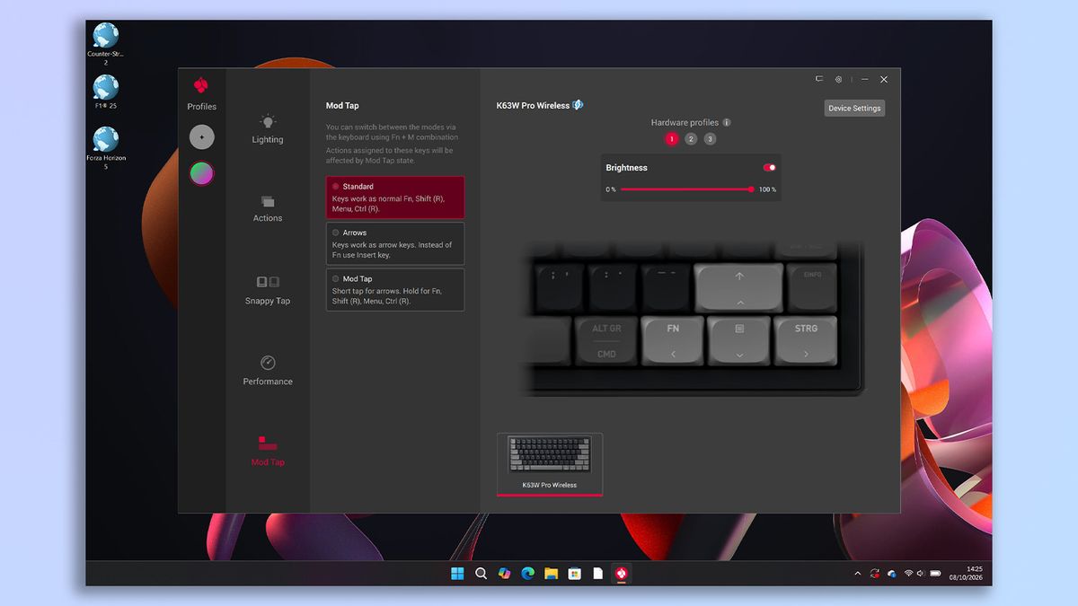Viewport: 1078px width, 606px height.
Task: Click the blank document icon in the taskbar
Action: (x=597, y=574)
